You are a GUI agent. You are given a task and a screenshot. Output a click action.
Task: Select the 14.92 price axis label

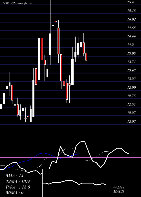click(x=131, y=19)
